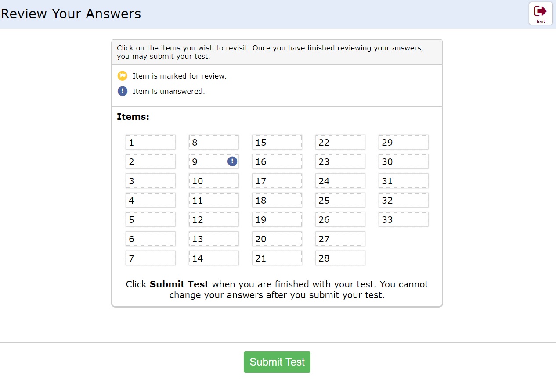Image resolution: width=556 pixels, height=380 pixels.
Task: Open item 26
Action: pos(340,219)
